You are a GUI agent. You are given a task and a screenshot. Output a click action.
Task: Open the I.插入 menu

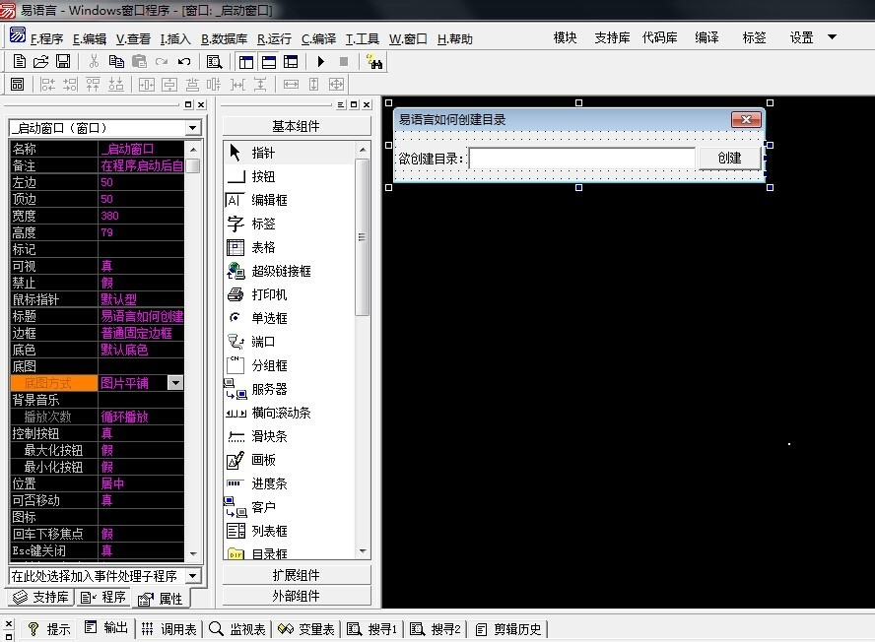pos(175,38)
